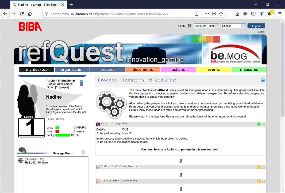This screenshot has width=285, height=193.
Task: Reload the current page
Action: (x=22, y=14)
